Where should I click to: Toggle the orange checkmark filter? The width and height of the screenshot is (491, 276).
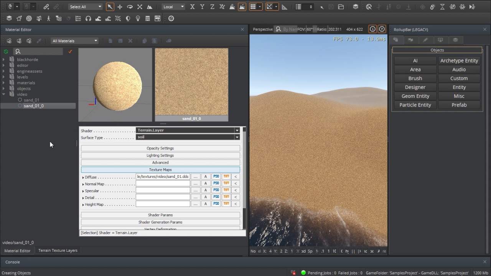coord(70,51)
